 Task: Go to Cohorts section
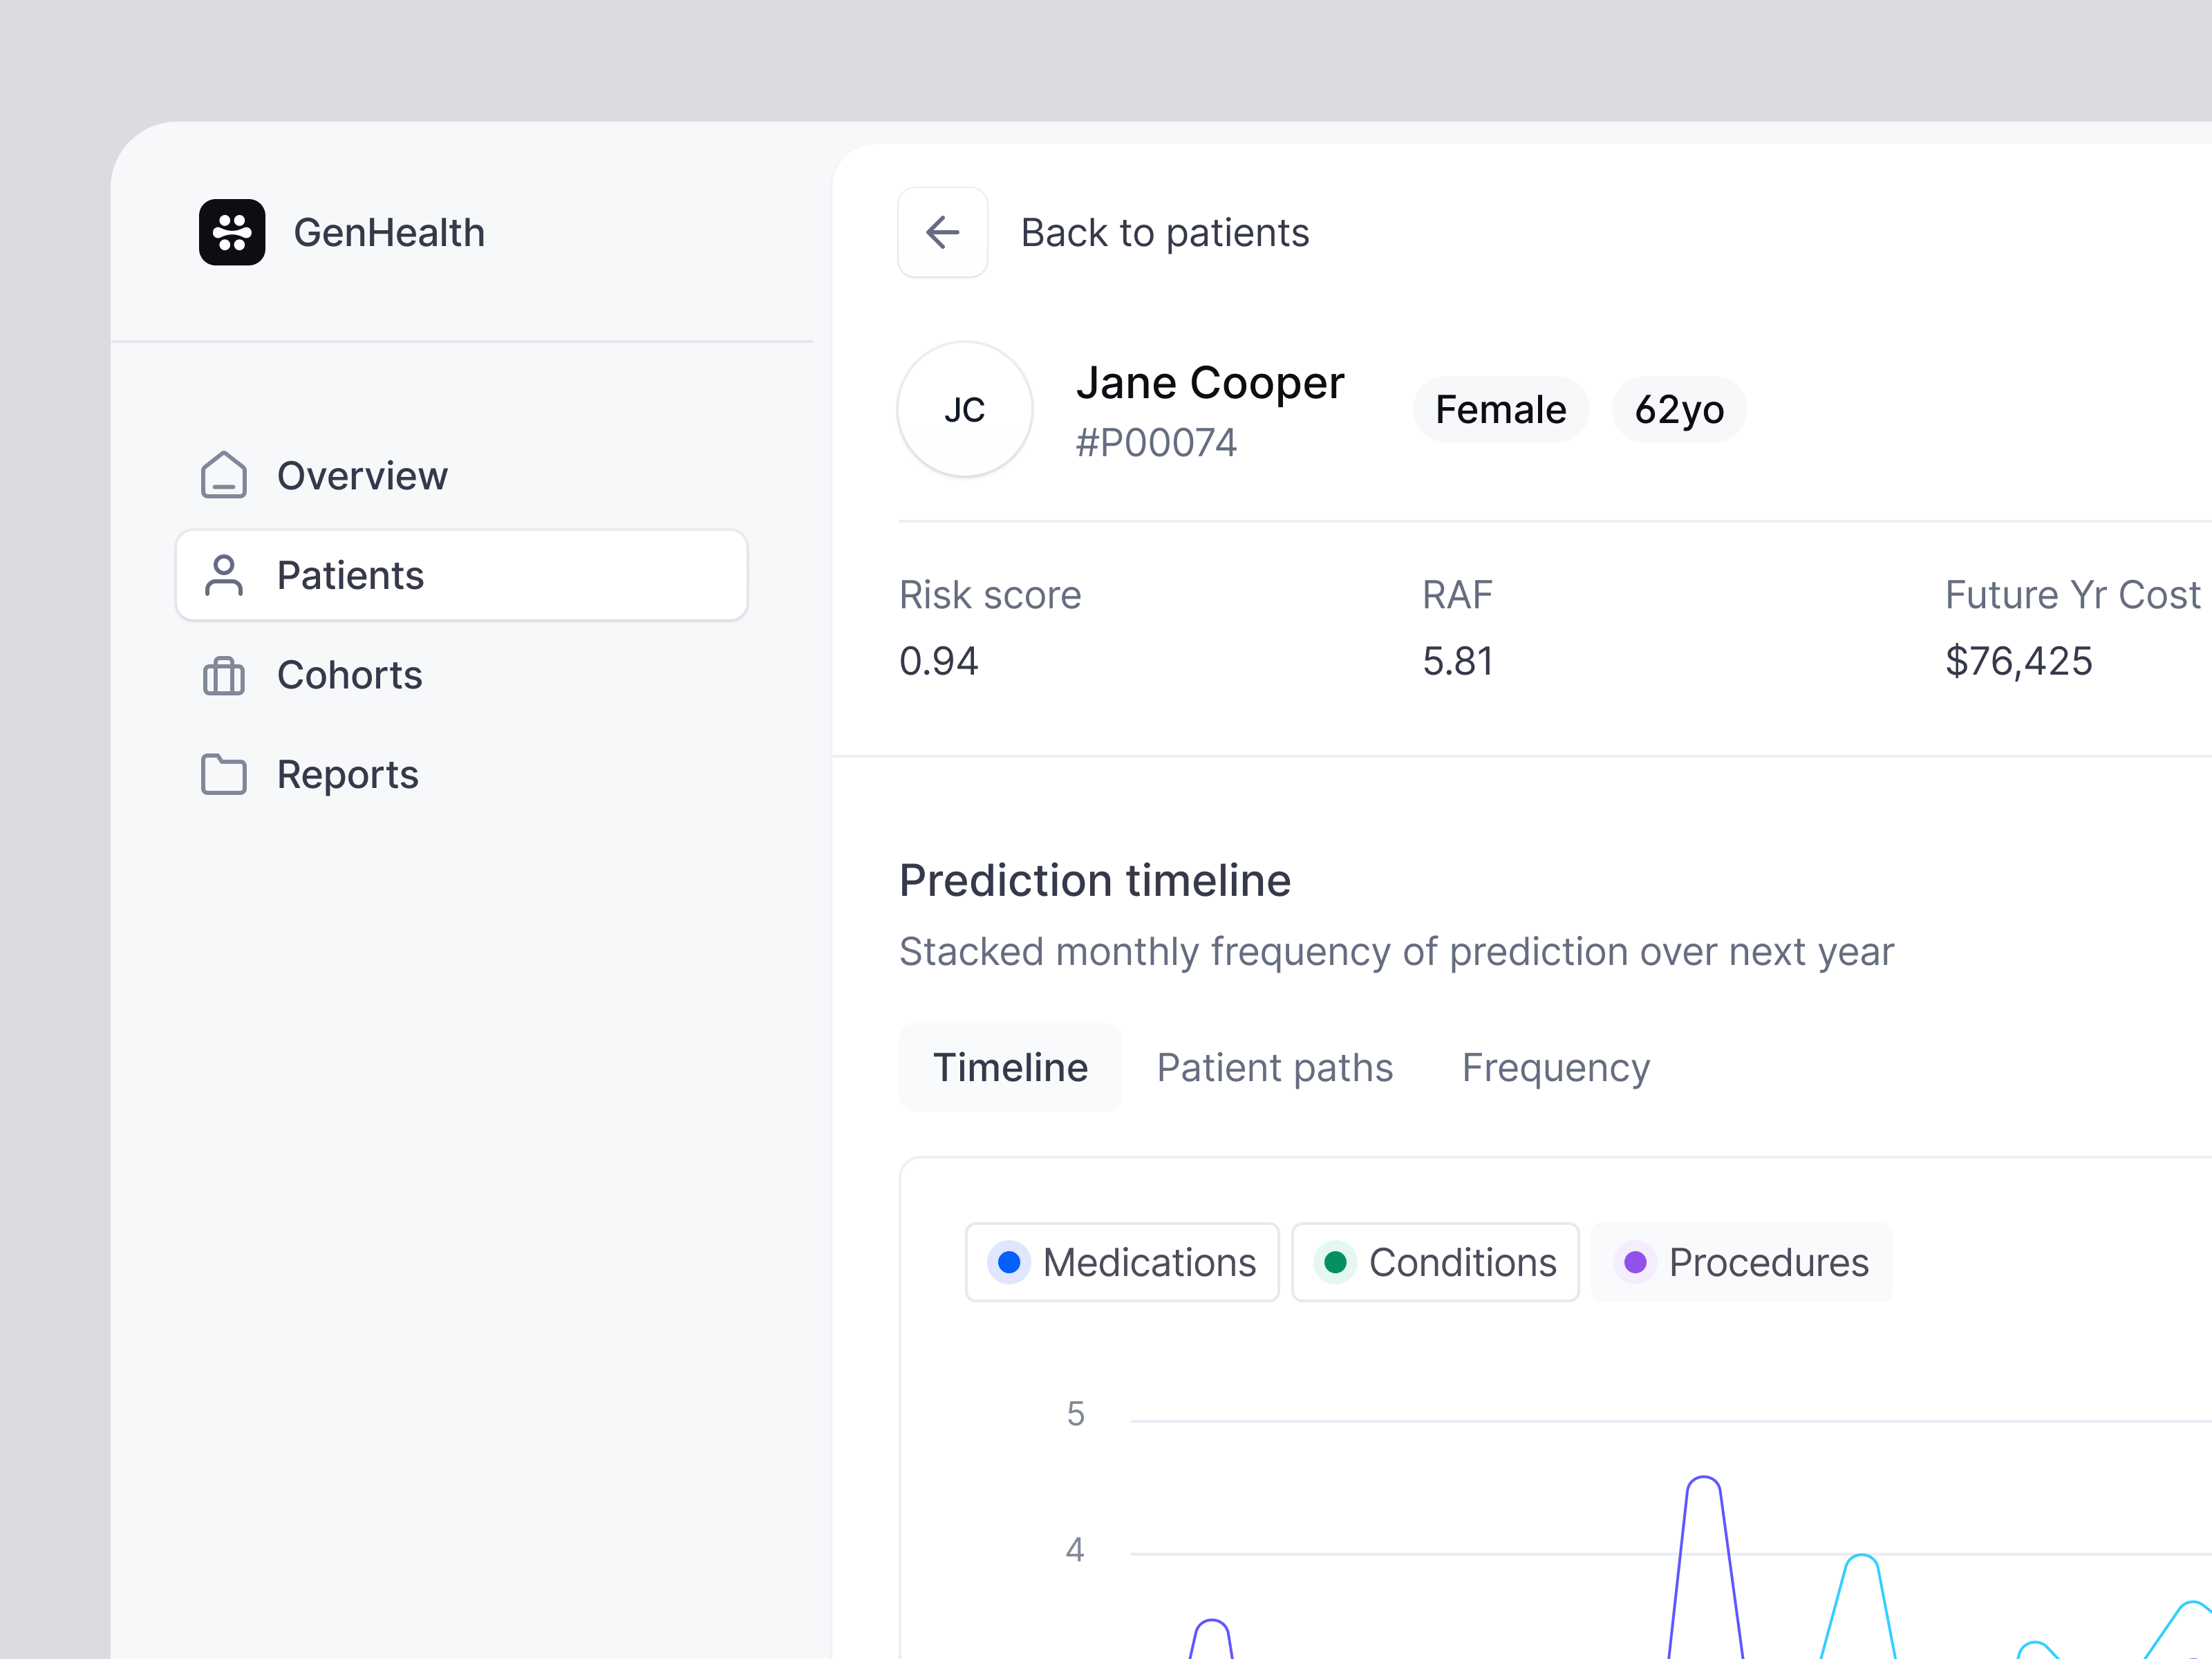coord(461,675)
